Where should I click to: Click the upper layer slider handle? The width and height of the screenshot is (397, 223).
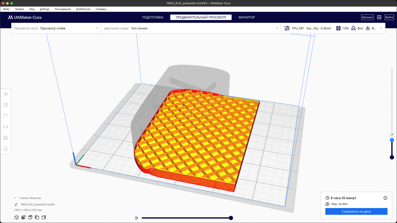[x=392, y=140]
